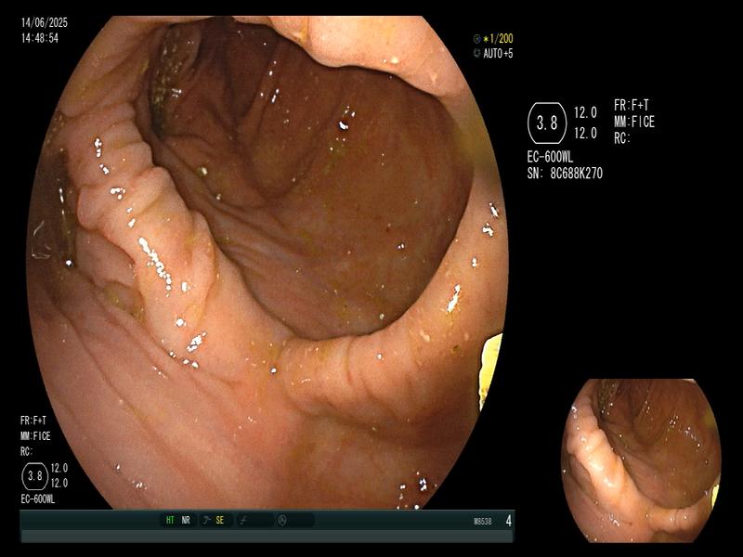Select the NR noise reduction indicator

[186, 520]
